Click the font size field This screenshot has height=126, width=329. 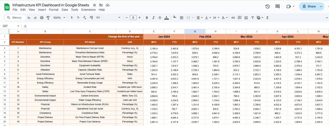tap(133, 18)
